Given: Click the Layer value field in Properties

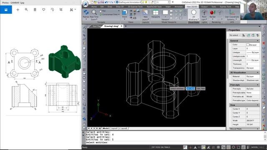Looking at the screenshot, I should pos(253,49).
